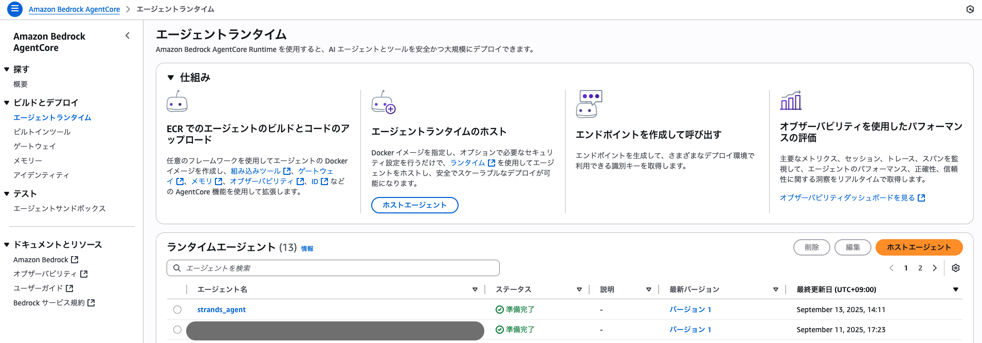Open ゲートウェイ in the sidebar
This screenshot has width=982, height=343.
(x=34, y=146)
